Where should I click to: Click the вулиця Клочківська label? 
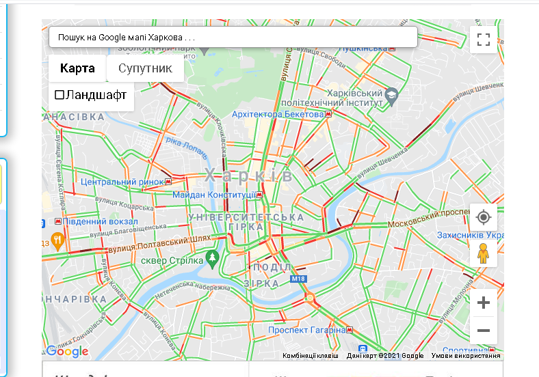click(213, 130)
